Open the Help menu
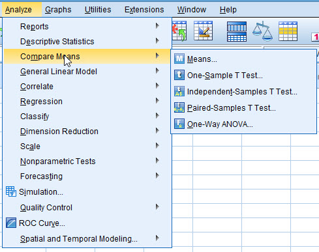The height and width of the screenshot is (252, 319). [x=228, y=10]
